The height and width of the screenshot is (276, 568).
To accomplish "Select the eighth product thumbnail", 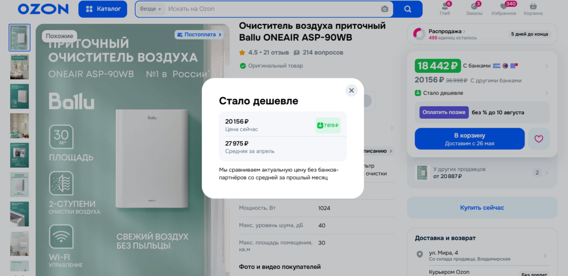I will tap(20, 243).
